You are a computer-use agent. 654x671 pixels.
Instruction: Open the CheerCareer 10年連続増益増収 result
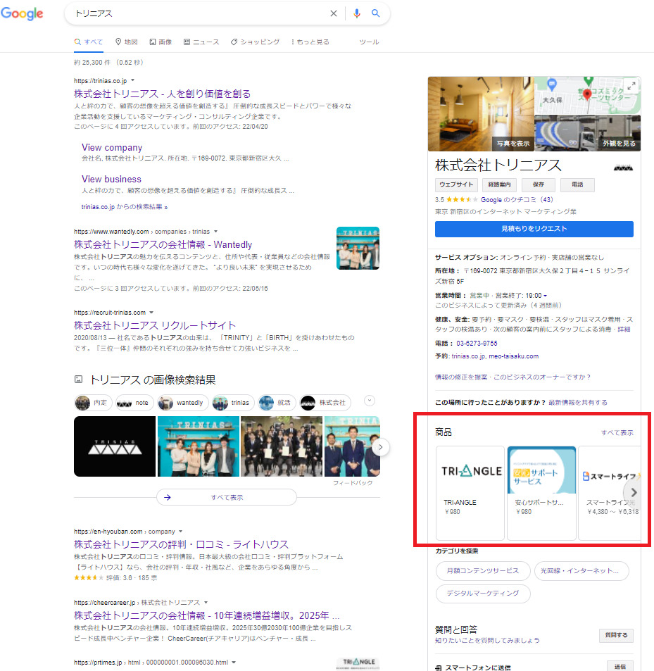coord(206,615)
